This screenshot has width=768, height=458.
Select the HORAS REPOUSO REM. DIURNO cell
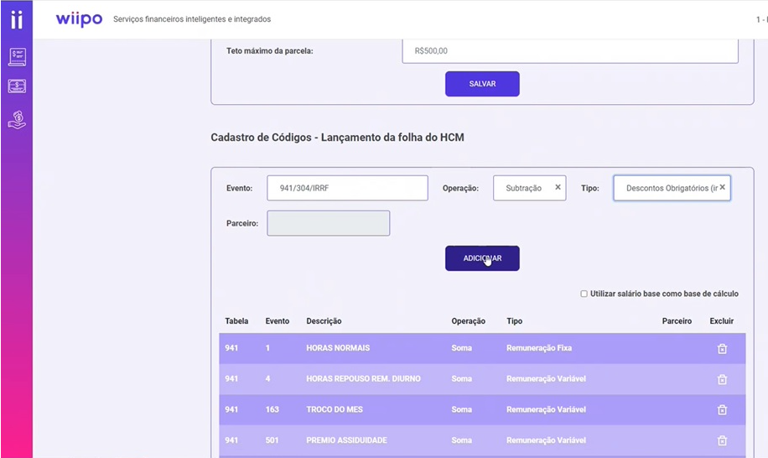coord(363,378)
